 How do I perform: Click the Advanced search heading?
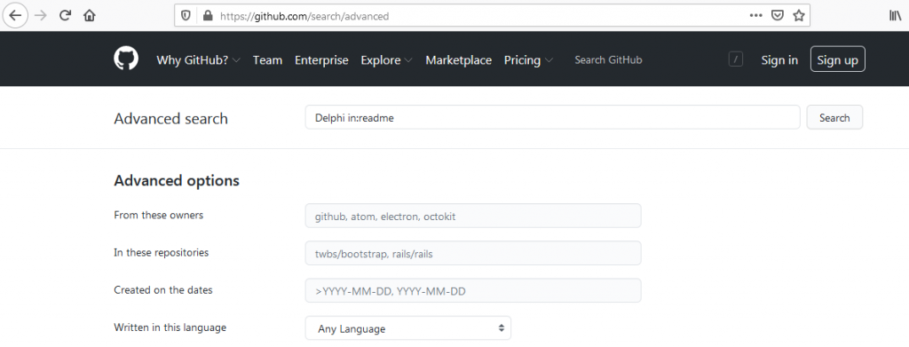tap(171, 119)
